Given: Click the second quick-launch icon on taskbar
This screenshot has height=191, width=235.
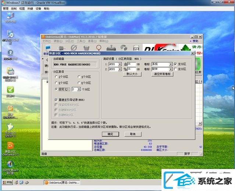Looking at the screenshot, I should pyautogui.click(x=21, y=183).
